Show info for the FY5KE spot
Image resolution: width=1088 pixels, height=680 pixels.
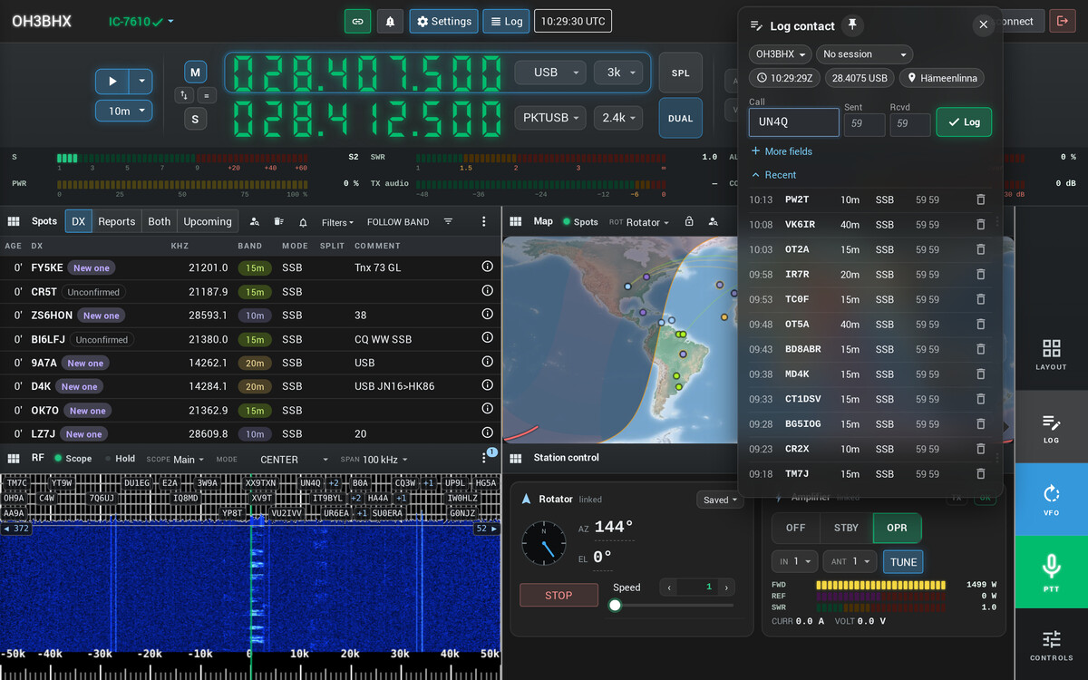(x=487, y=267)
